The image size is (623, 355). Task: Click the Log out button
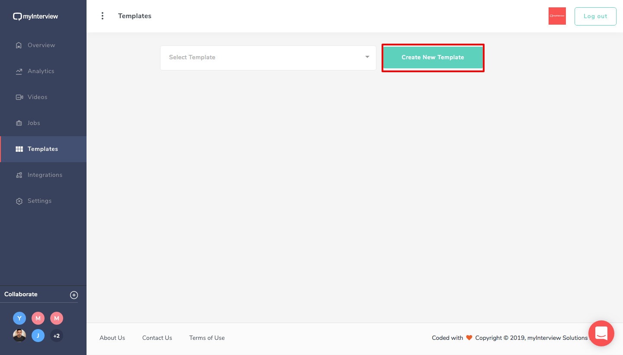pos(595,16)
